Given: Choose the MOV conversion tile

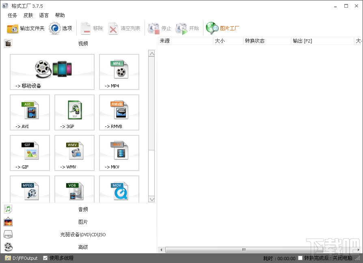Looking at the screenshot, I should coord(119,189).
